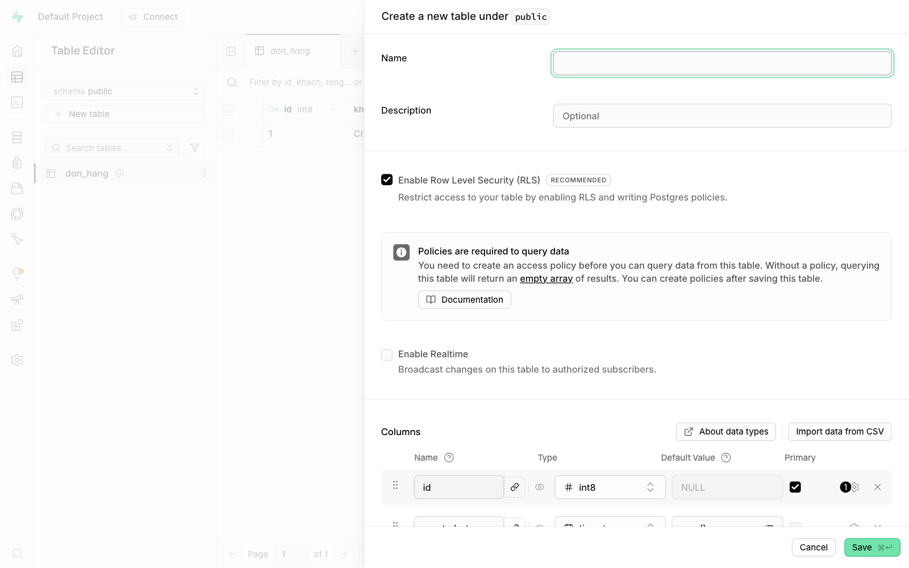Expand the id int8 column header chevron
The width and height of the screenshot is (909, 568).
333,110
